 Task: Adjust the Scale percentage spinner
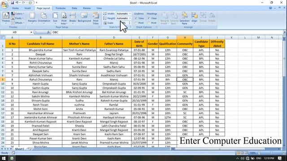[x=130, y=23]
